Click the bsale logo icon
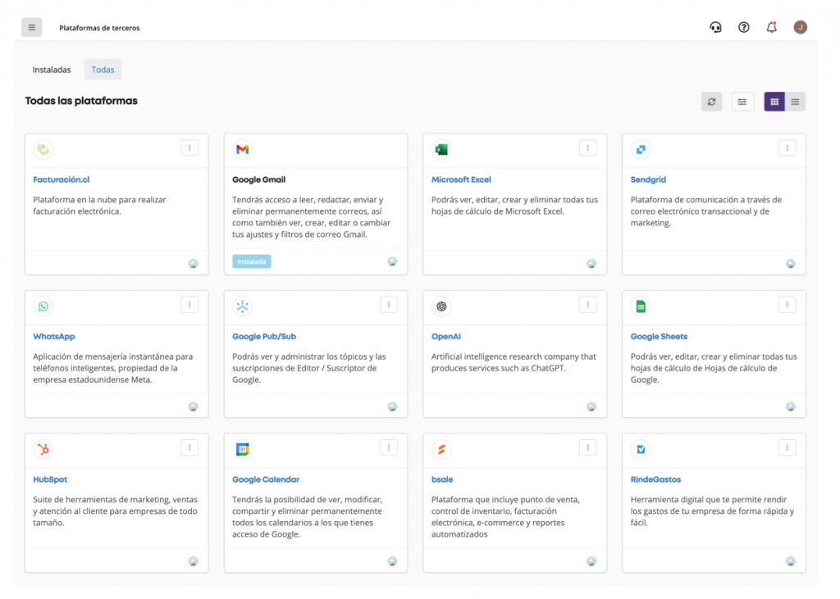This screenshot has height=599, width=840. pyautogui.click(x=441, y=449)
